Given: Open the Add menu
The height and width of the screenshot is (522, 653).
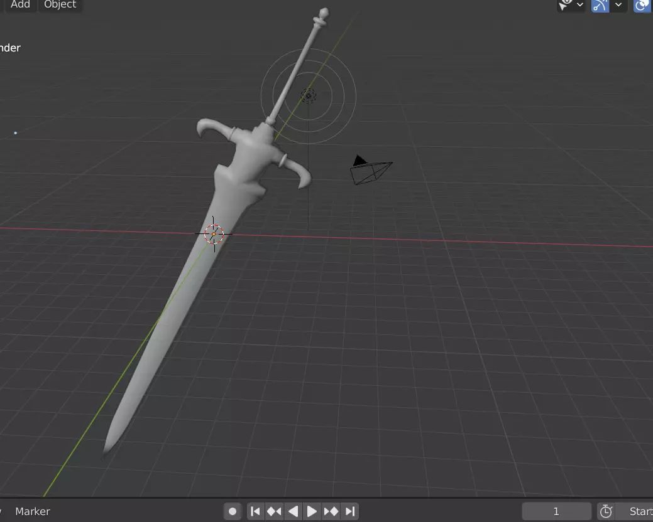Looking at the screenshot, I should pyautogui.click(x=19, y=4).
